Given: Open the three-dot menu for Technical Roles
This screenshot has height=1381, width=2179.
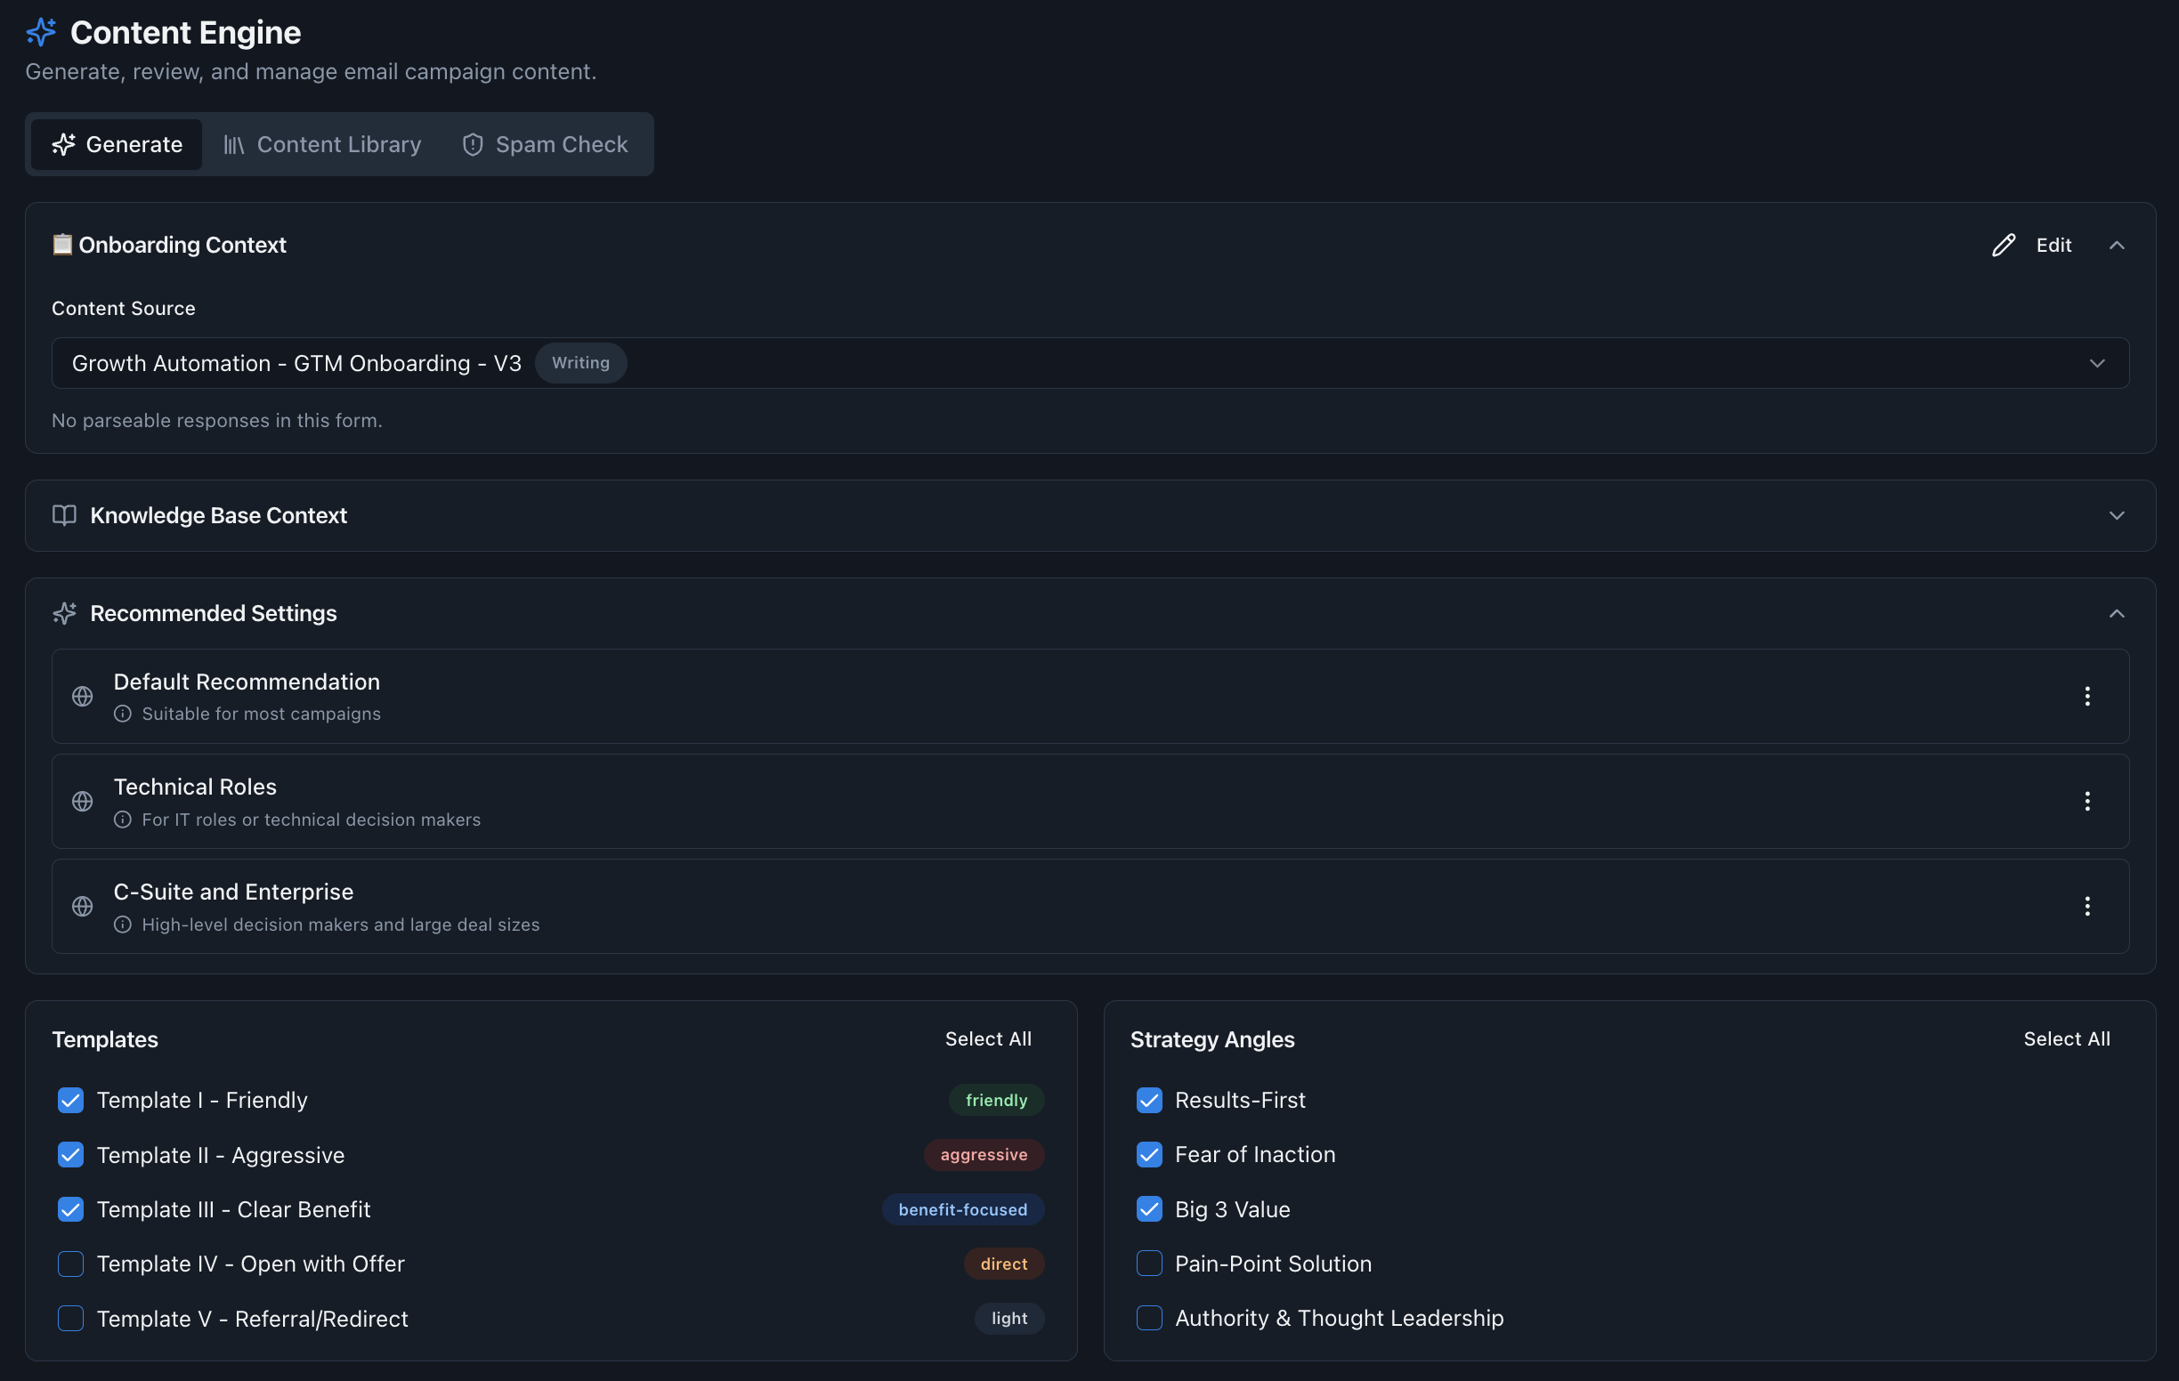Looking at the screenshot, I should [x=2087, y=802].
